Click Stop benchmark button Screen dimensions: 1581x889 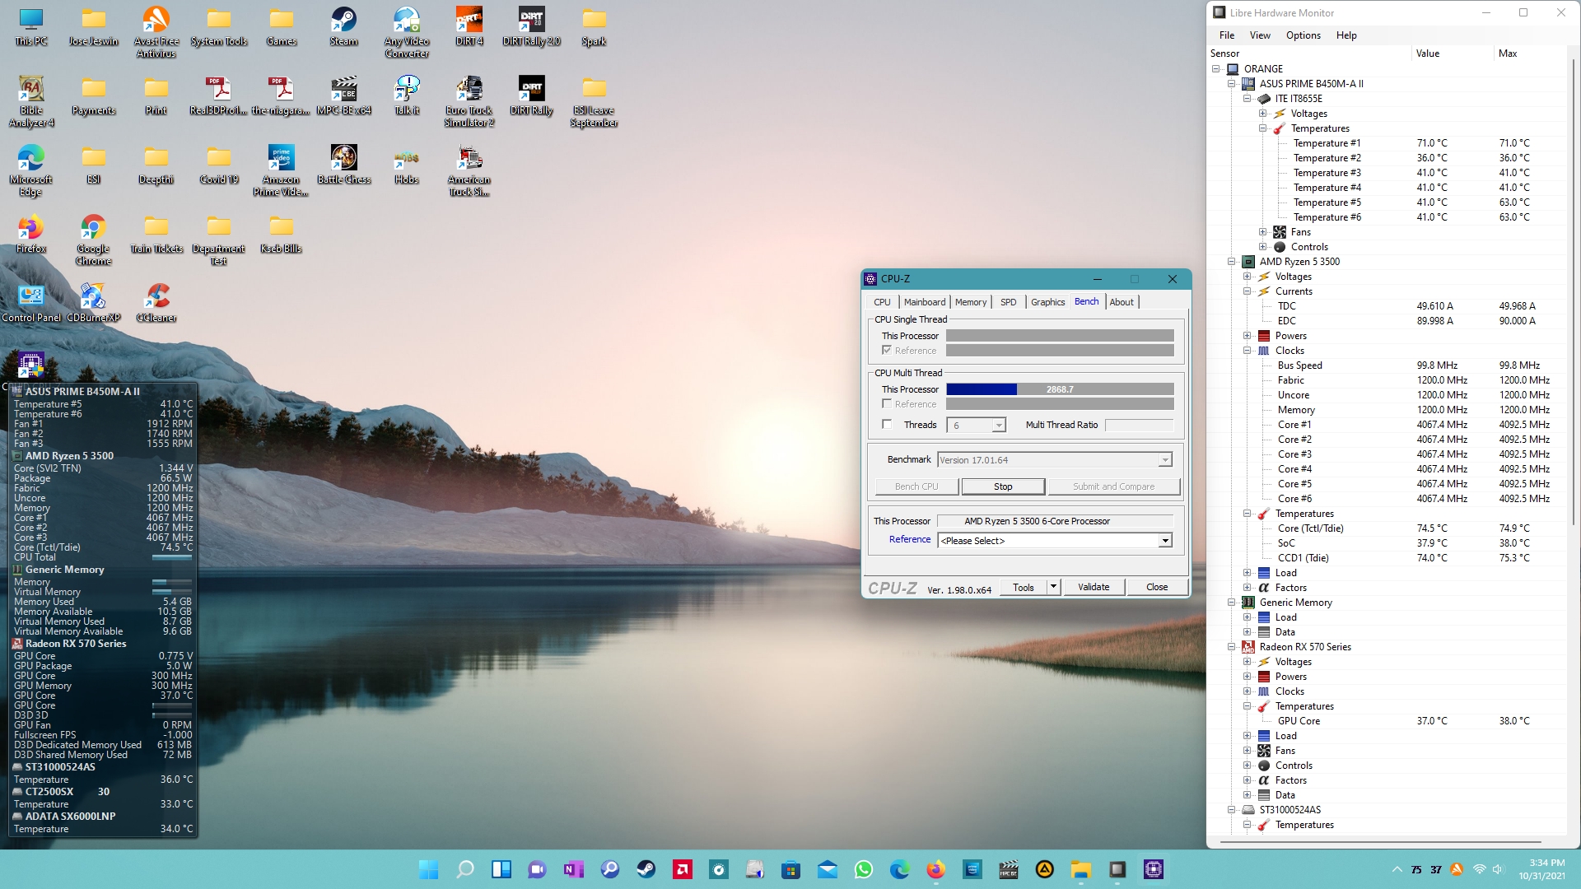point(1002,485)
